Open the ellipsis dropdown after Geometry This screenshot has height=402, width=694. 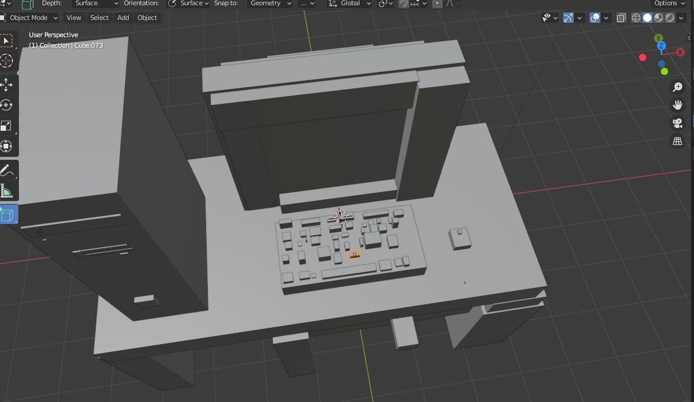coord(307,4)
